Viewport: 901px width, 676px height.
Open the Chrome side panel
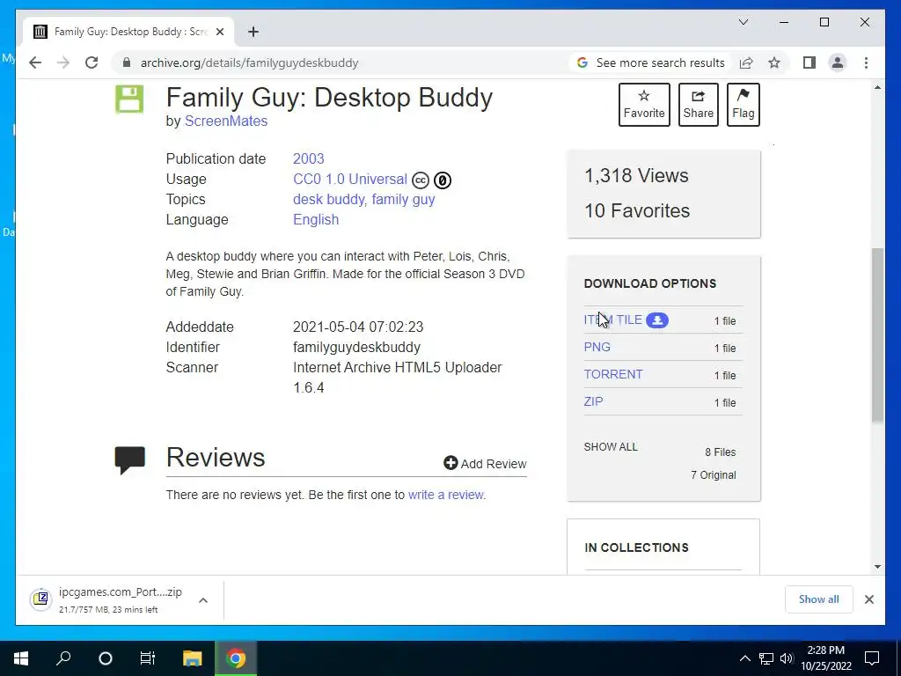pos(809,62)
